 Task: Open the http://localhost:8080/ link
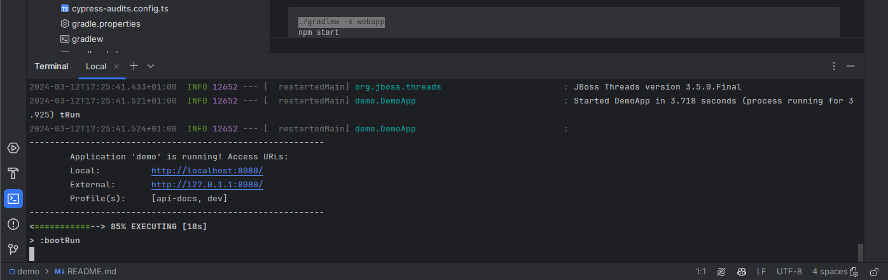click(207, 171)
